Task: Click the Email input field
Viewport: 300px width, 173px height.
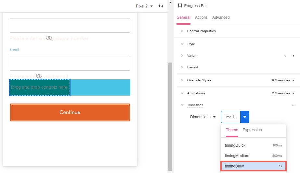Action: coord(70,63)
